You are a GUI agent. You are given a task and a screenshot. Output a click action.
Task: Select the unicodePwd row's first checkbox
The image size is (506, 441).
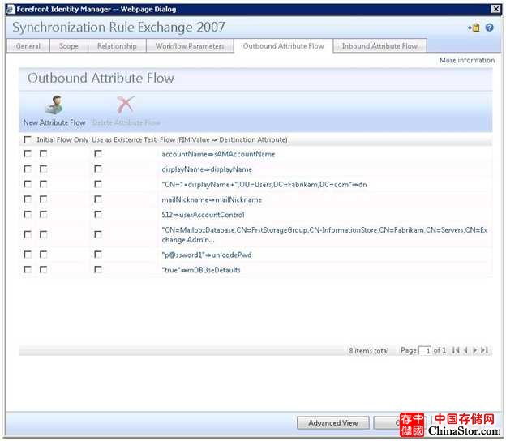pos(28,255)
